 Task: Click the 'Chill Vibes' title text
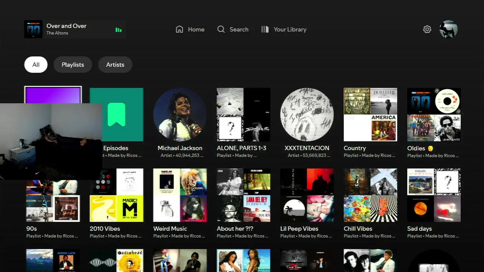pyautogui.click(x=358, y=229)
